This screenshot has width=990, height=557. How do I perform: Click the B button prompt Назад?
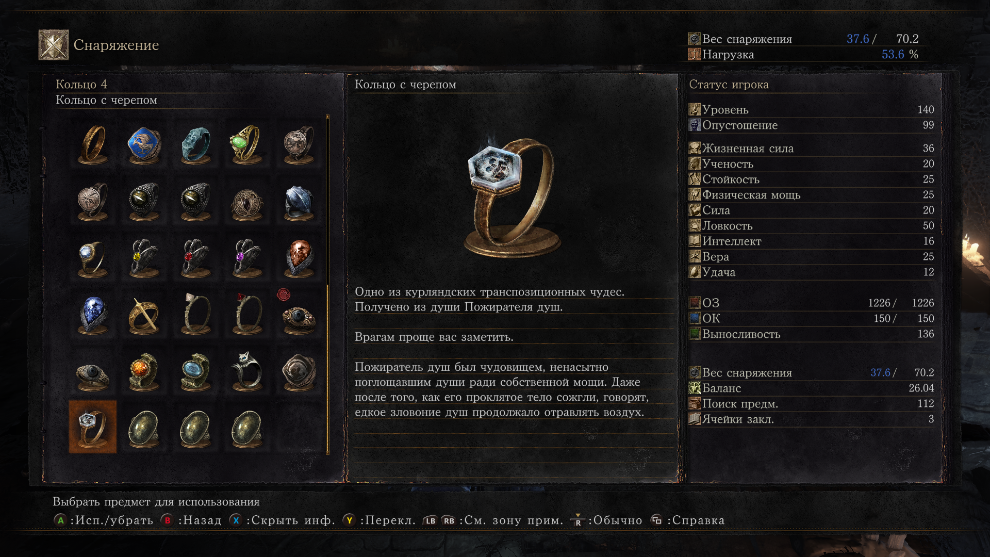tap(191, 520)
